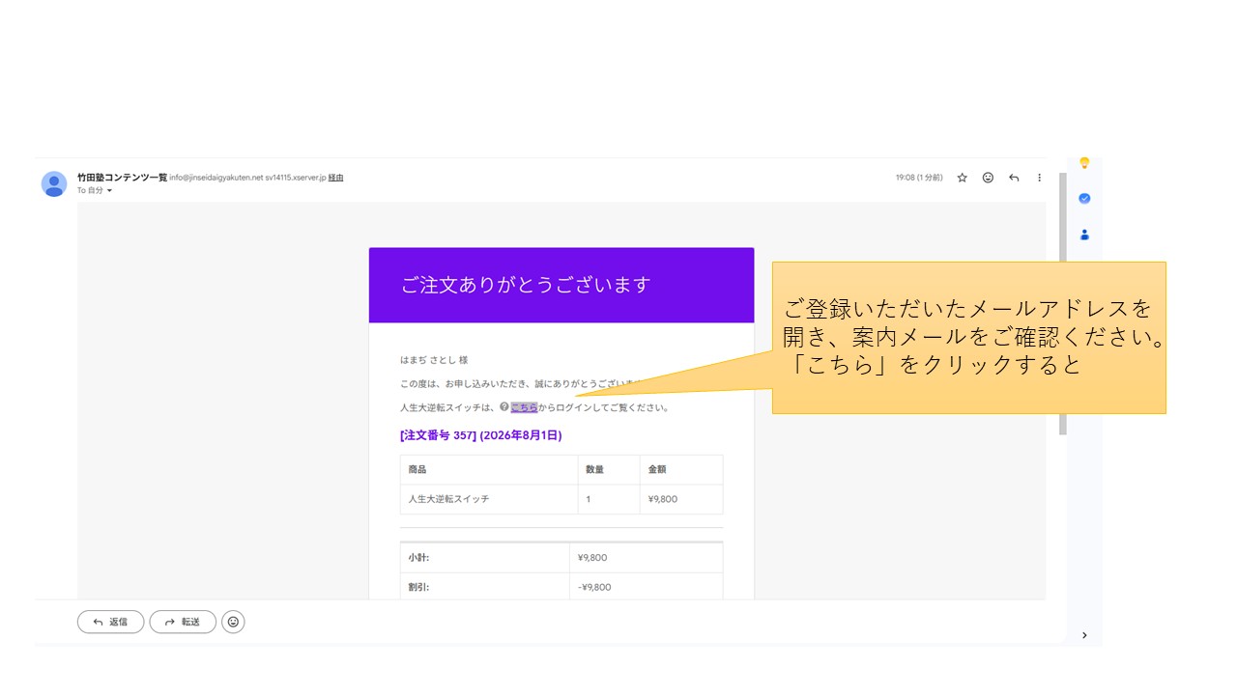The image size is (1237, 695).
Task: Click the -¥9,800 discount amount
Action: tap(594, 587)
